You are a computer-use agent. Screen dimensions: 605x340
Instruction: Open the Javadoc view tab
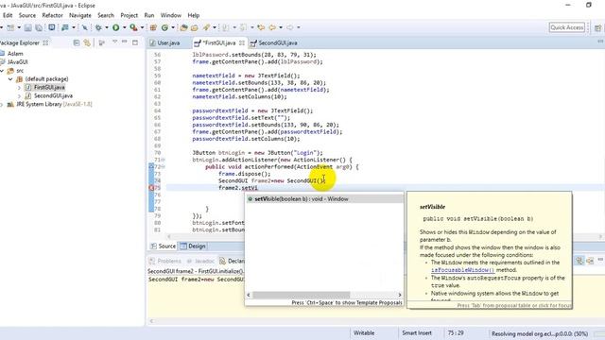(200, 261)
